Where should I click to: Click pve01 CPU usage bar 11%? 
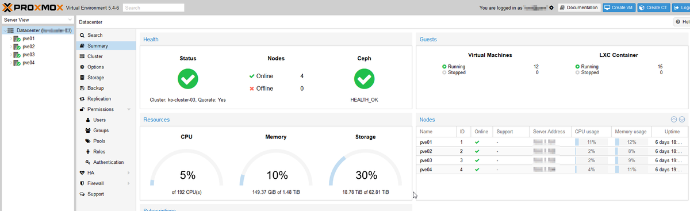pyautogui.click(x=591, y=141)
